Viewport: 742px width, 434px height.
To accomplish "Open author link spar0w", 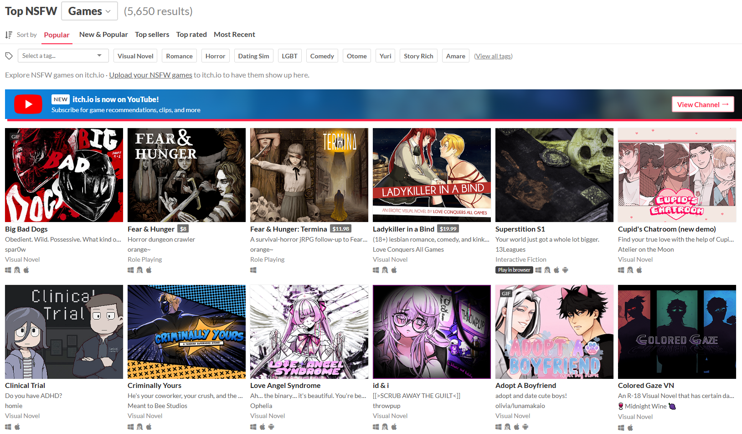I will (15, 249).
